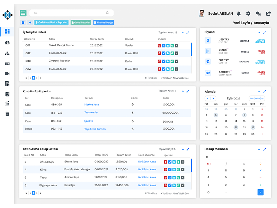Click the share/export icon in header
Image resolution: width=277 pixels, height=208 pixels.
pos(269,14)
